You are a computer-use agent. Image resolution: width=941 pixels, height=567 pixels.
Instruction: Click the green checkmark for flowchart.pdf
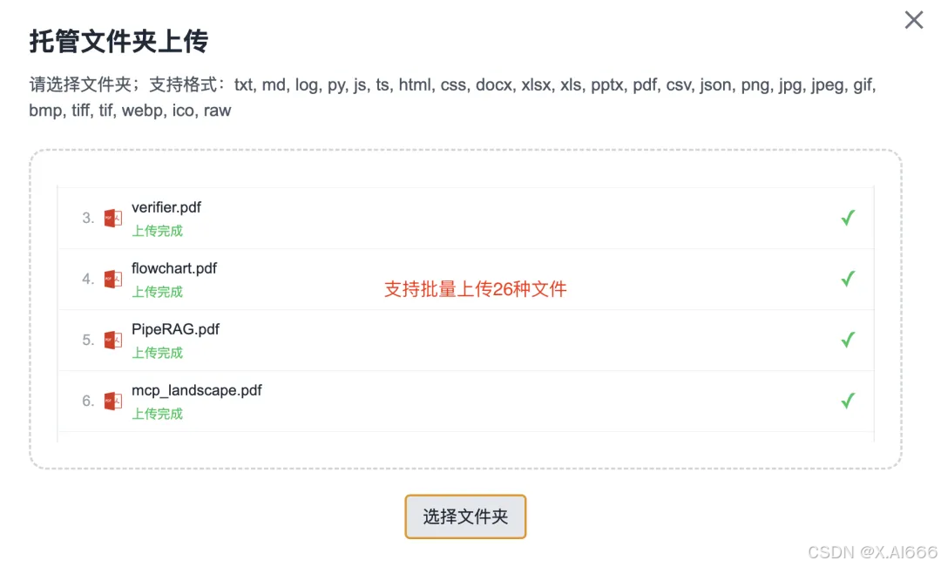(847, 279)
